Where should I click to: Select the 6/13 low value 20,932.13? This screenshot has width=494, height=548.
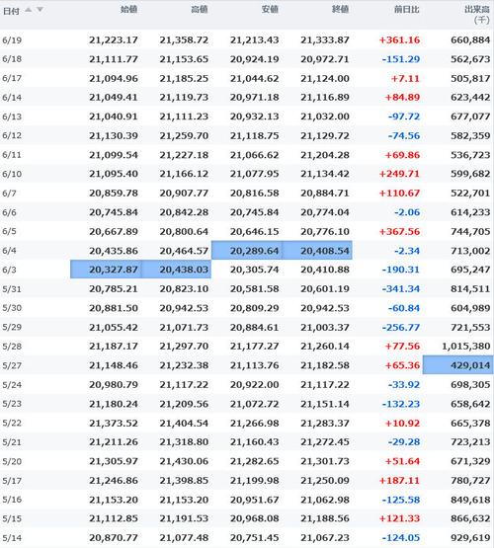pyautogui.click(x=255, y=117)
